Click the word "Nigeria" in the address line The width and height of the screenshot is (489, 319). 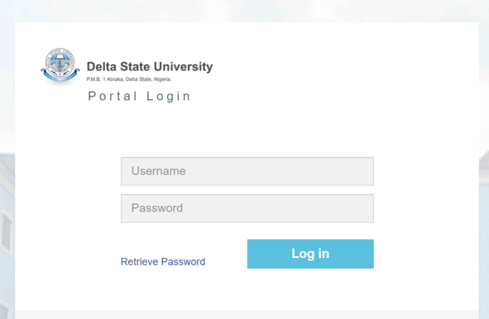click(163, 79)
